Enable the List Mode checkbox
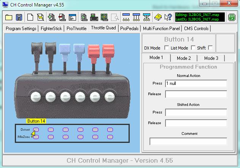This screenshot has height=168, width=240. tap(193, 48)
